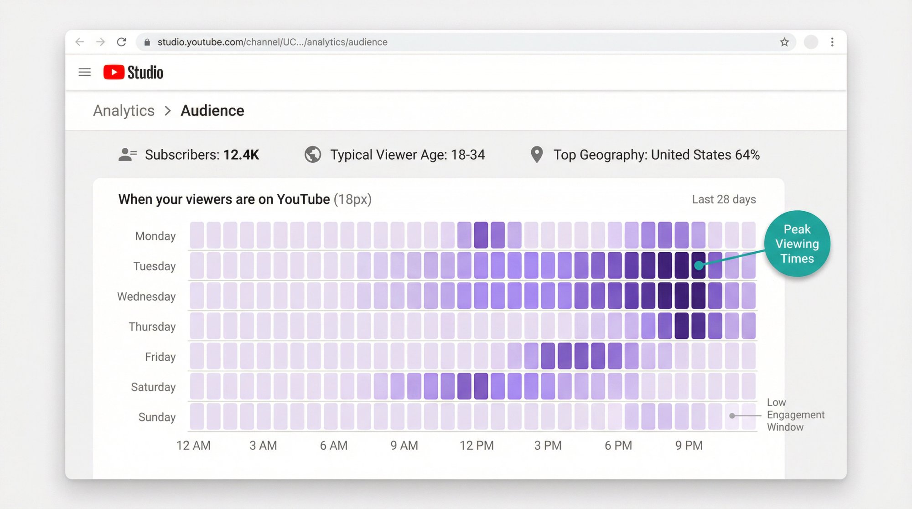Go to Analytics breadcrumb link
This screenshot has width=912, height=509.
[124, 111]
